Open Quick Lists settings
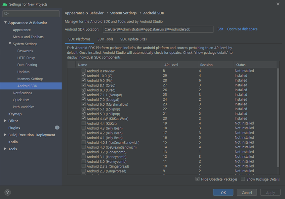 (21, 100)
